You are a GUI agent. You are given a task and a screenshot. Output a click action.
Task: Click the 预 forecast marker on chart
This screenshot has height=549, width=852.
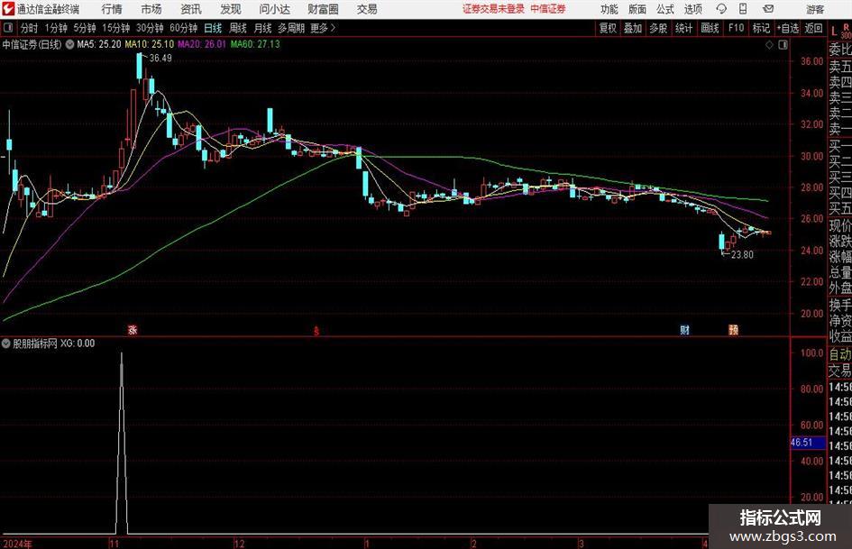point(734,330)
